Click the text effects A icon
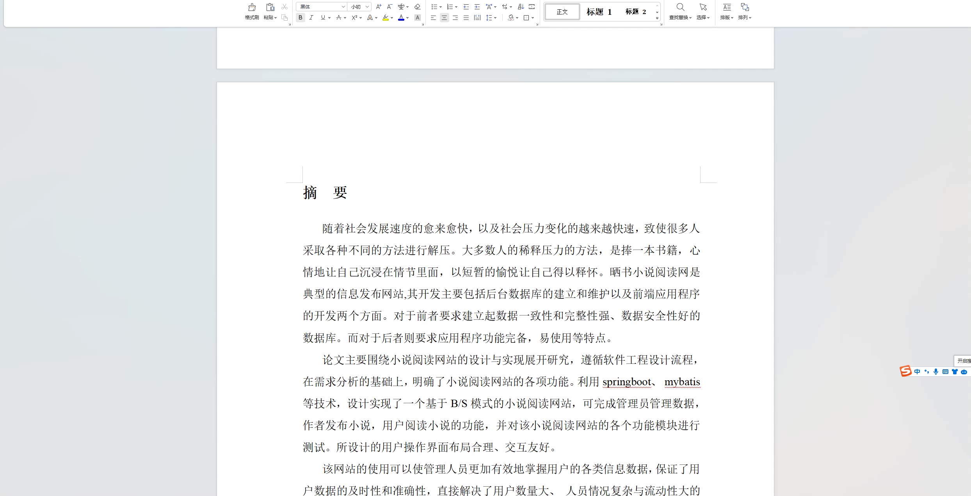This screenshot has height=496, width=971. [370, 18]
